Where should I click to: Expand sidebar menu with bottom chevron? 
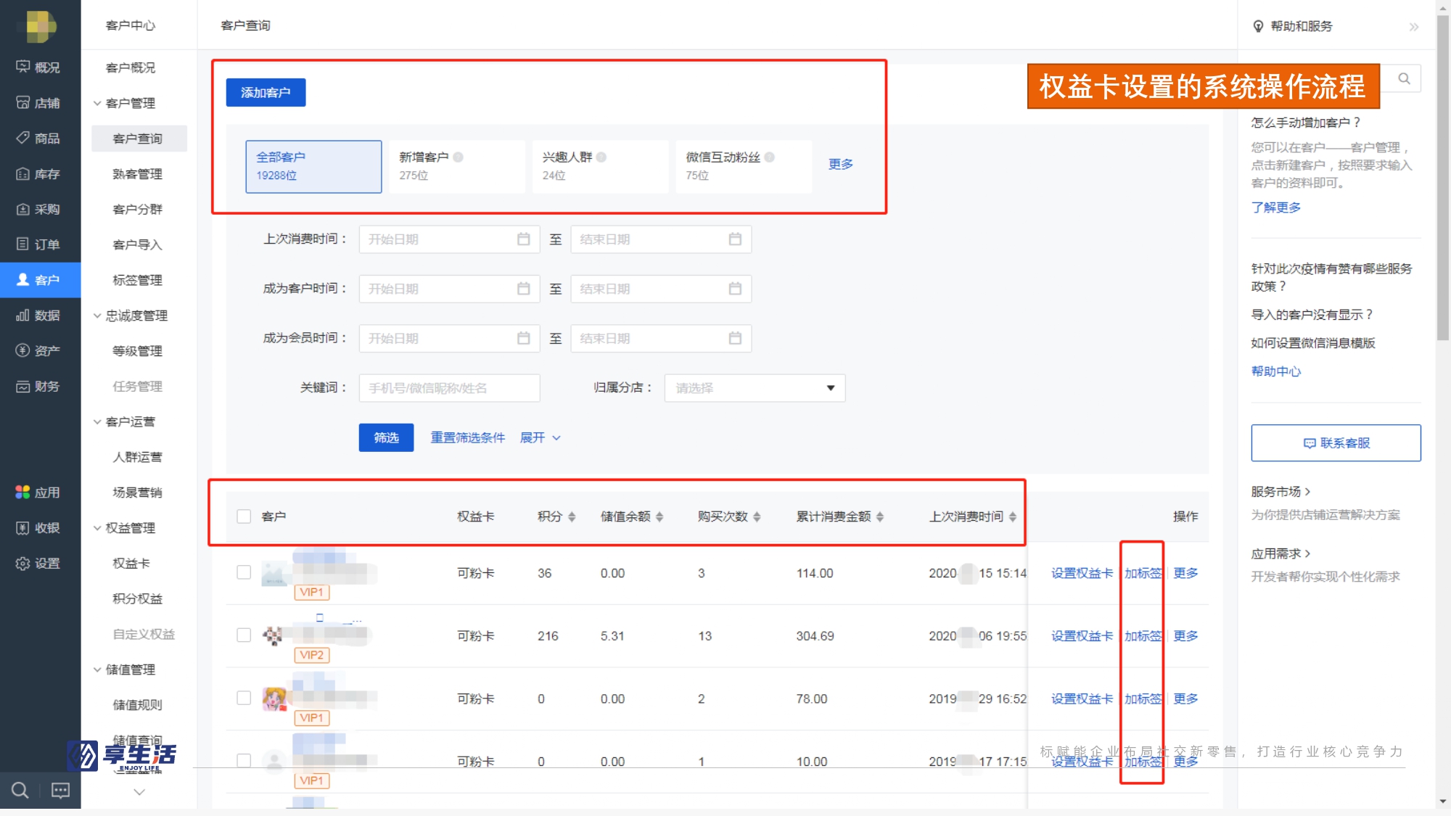pyautogui.click(x=139, y=792)
